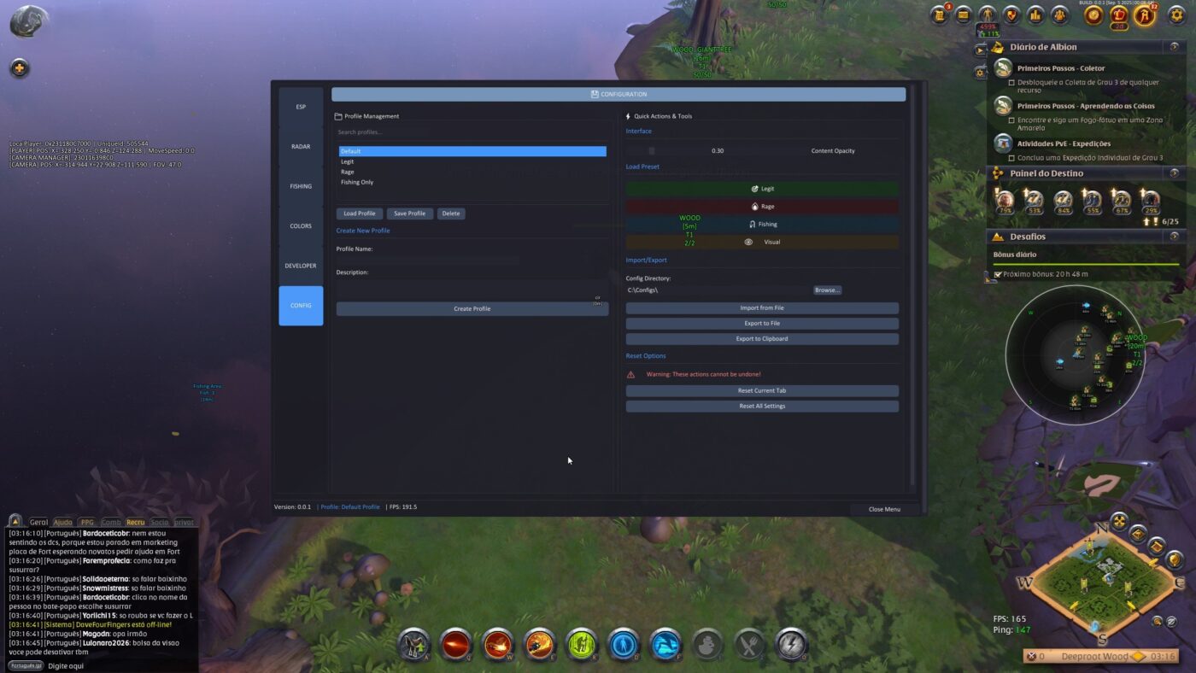
Task: Toggle the Próximo bônus checkbox
Action: (998, 274)
